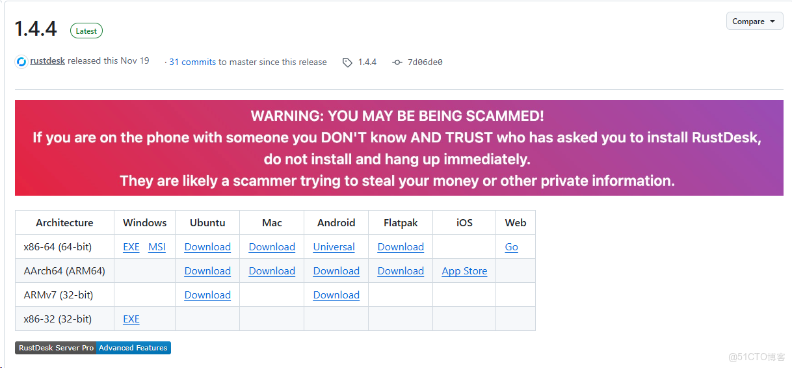
Task: Download the Ubuntu AArch64 package
Action: pos(207,271)
